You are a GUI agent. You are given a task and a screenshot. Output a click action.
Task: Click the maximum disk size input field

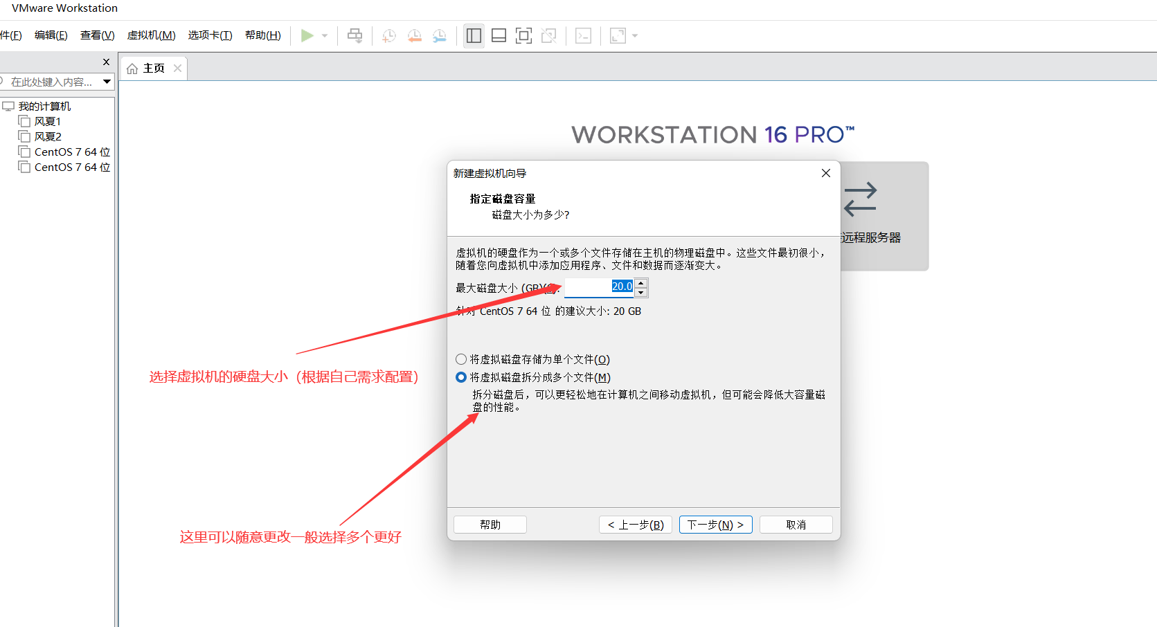(x=600, y=287)
